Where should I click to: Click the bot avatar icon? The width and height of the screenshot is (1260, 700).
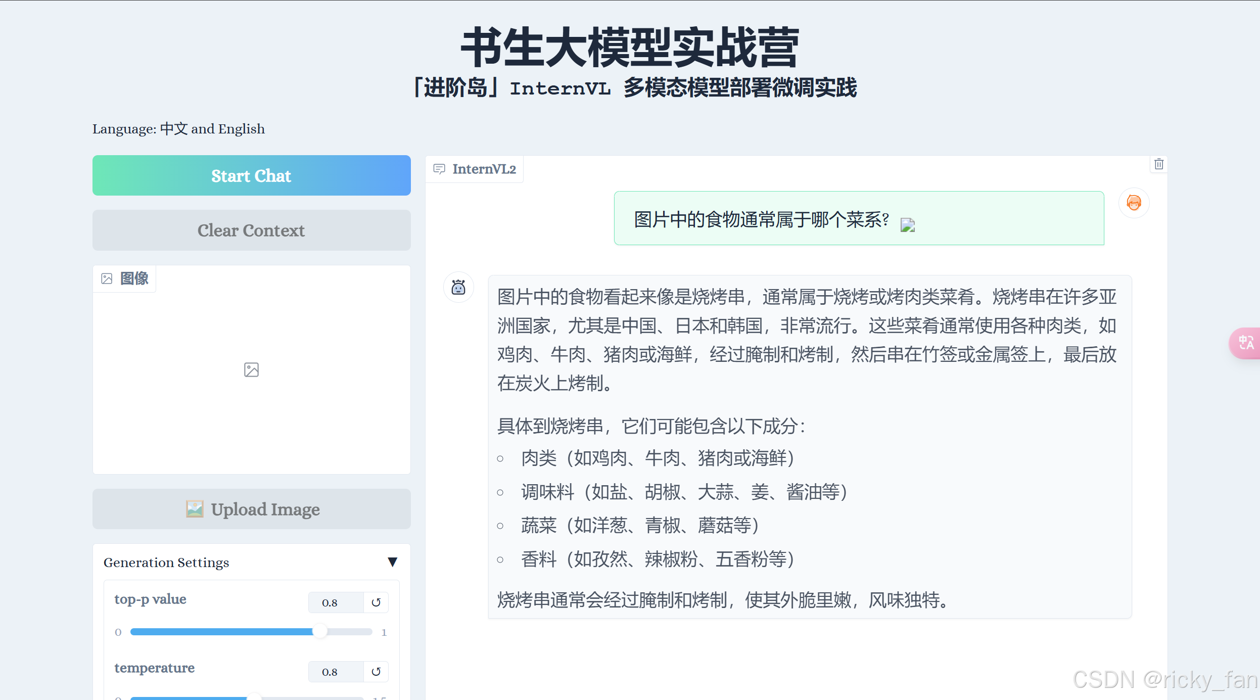click(x=458, y=288)
